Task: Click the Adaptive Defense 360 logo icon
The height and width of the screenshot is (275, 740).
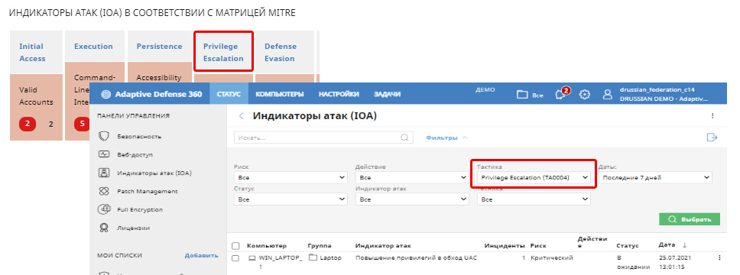Action: pyautogui.click(x=106, y=94)
